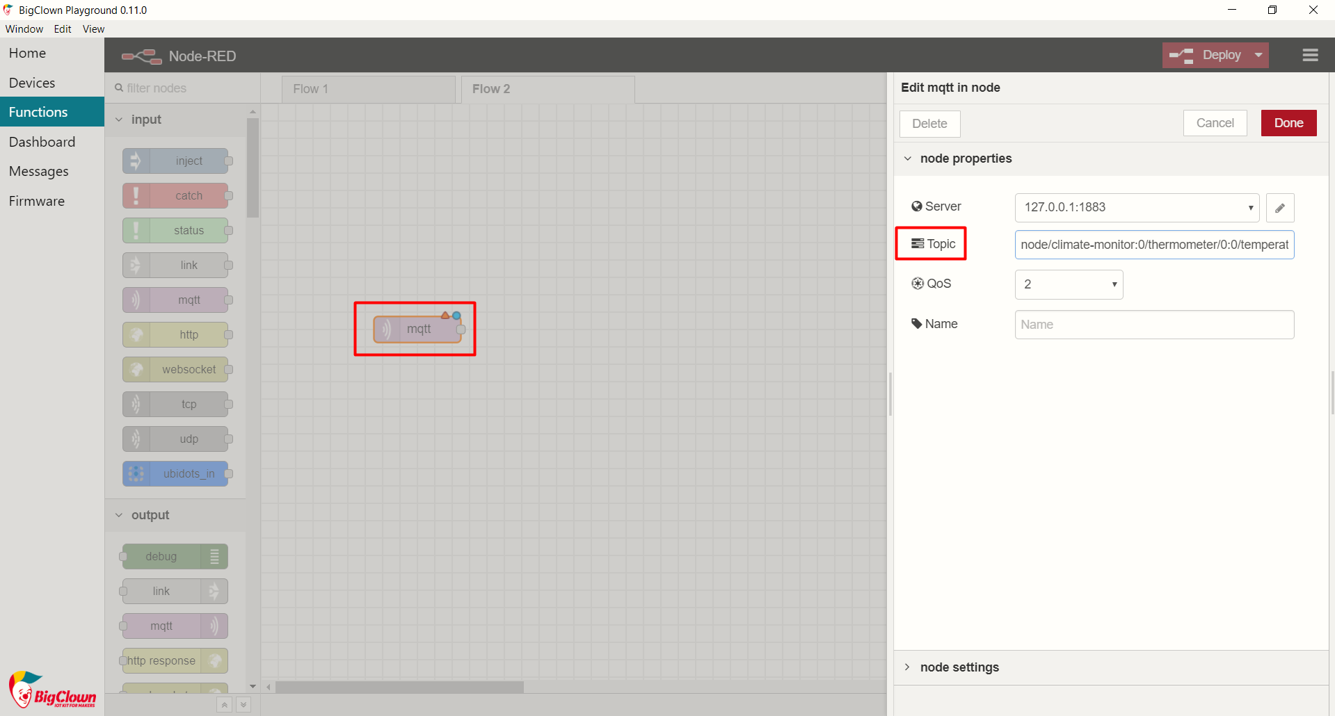
Task: Open the QoS dropdown
Action: (1069, 284)
